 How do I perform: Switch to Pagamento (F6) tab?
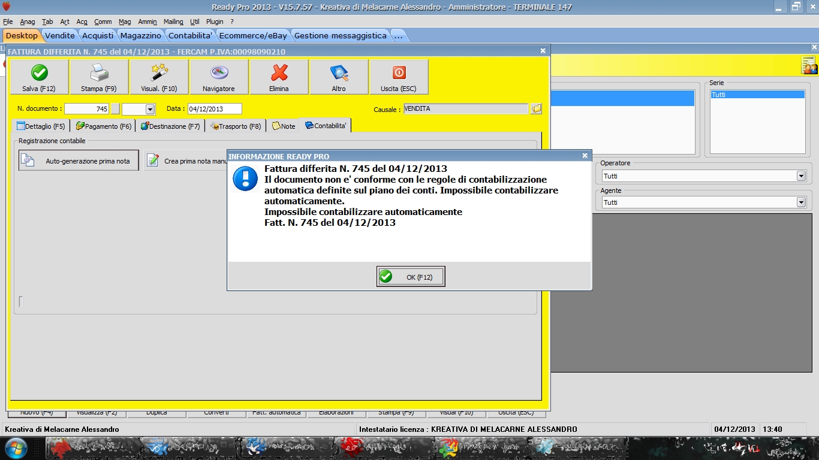(103, 126)
